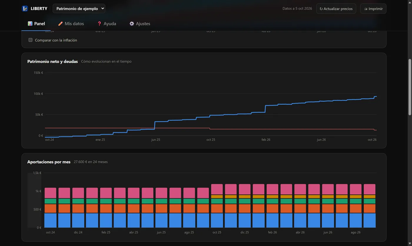Click the blue segment of oct 24 bar
The image size is (412, 246).
click(50, 220)
